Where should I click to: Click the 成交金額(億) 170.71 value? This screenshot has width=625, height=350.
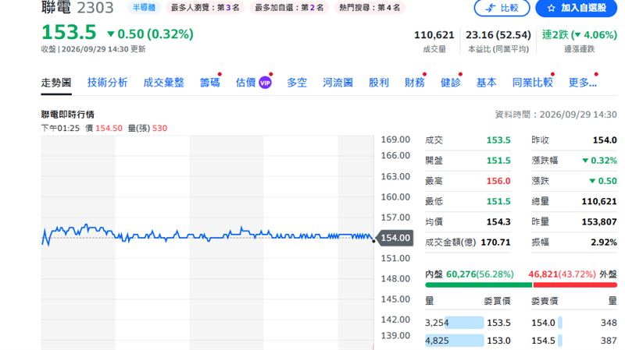(495, 242)
